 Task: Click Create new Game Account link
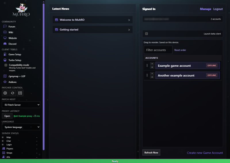(205, 153)
